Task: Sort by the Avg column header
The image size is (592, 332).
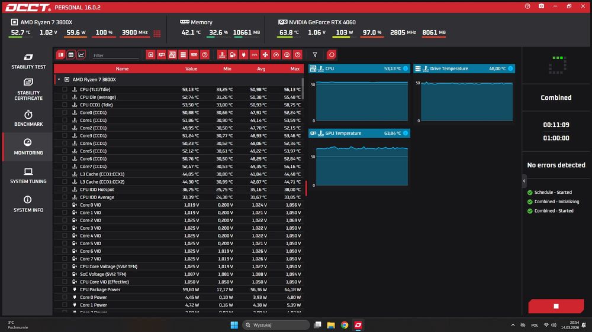Action: point(261,69)
